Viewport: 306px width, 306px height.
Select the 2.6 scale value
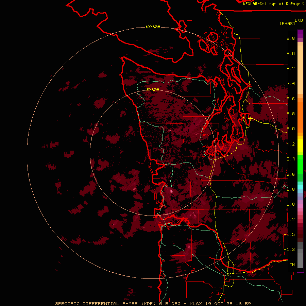(291, 174)
